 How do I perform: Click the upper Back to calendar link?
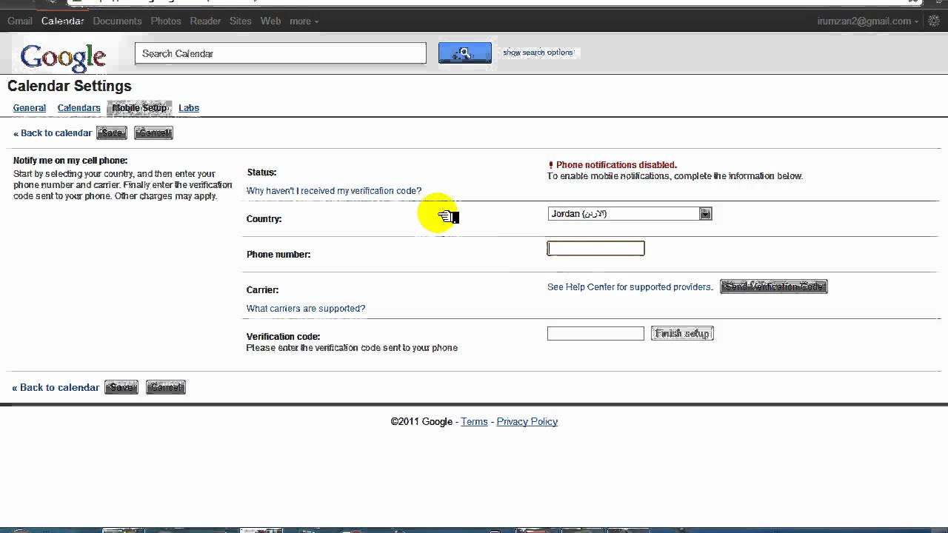click(53, 133)
